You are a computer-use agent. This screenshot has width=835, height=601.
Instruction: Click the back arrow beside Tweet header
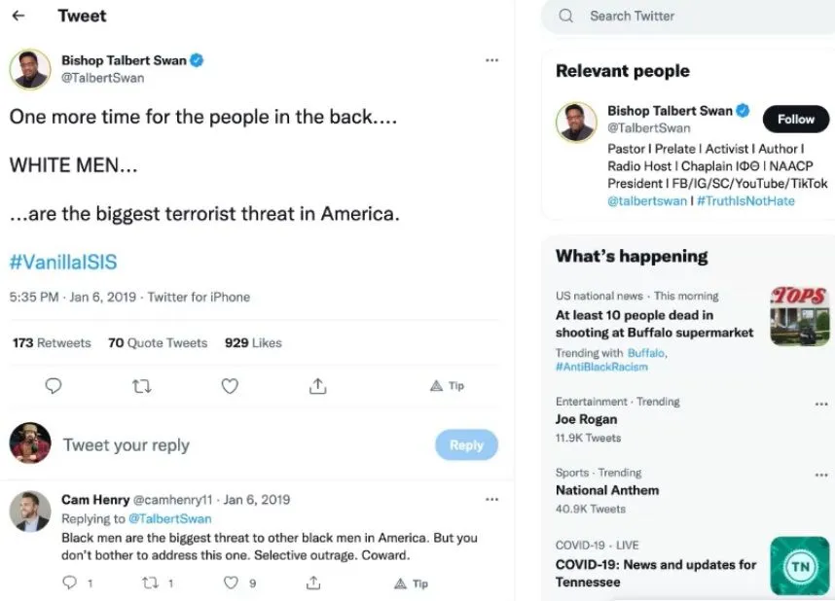(18, 16)
